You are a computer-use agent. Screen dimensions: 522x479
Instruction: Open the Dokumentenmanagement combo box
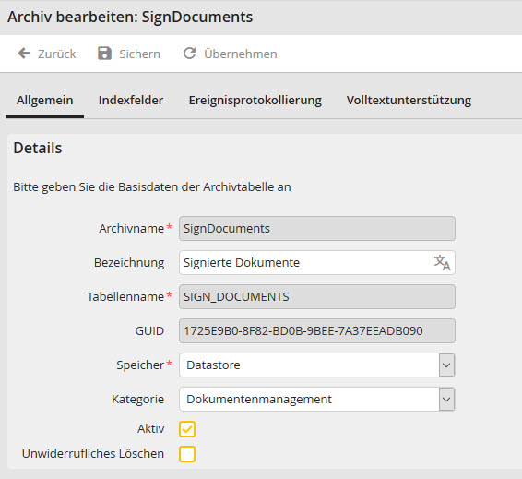317,399
